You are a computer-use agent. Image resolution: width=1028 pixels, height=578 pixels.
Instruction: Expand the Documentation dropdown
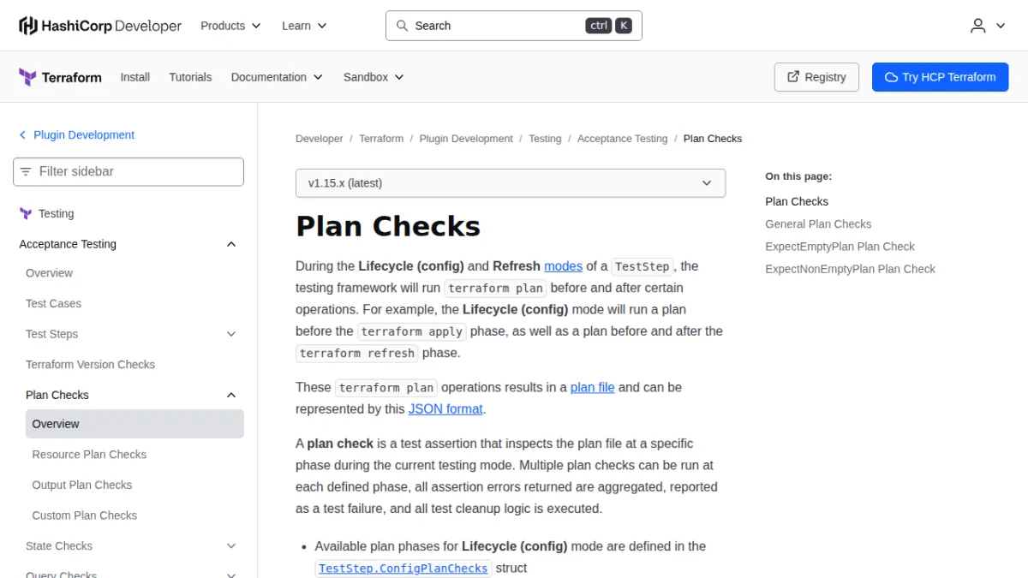(x=277, y=77)
